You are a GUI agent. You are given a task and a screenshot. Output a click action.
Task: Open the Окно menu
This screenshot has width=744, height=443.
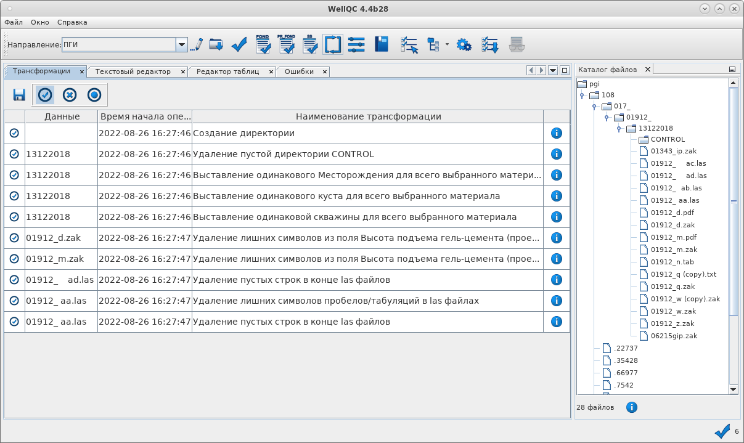click(40, 22)
